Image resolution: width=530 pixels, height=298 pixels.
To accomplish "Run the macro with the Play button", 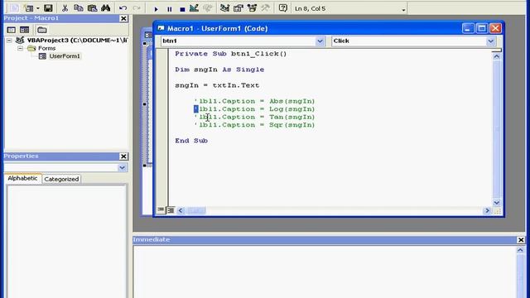I will 156,9.
